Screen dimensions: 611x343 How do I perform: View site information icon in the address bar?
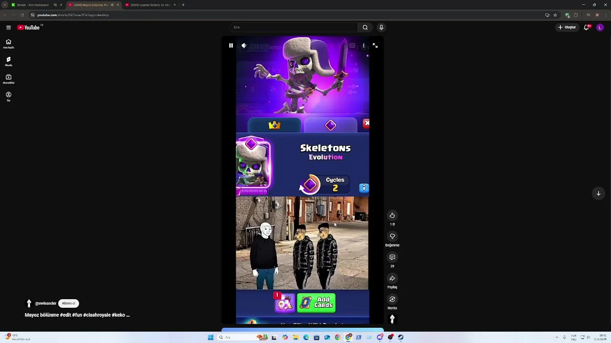(32, 15)
